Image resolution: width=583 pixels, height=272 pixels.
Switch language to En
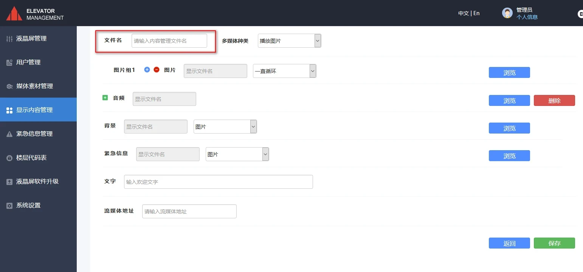(x=476, y=13)
